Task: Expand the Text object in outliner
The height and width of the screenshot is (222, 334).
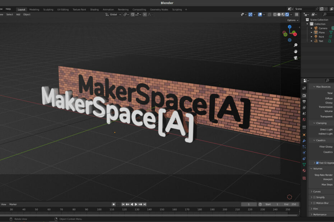Action: point(311,41)
